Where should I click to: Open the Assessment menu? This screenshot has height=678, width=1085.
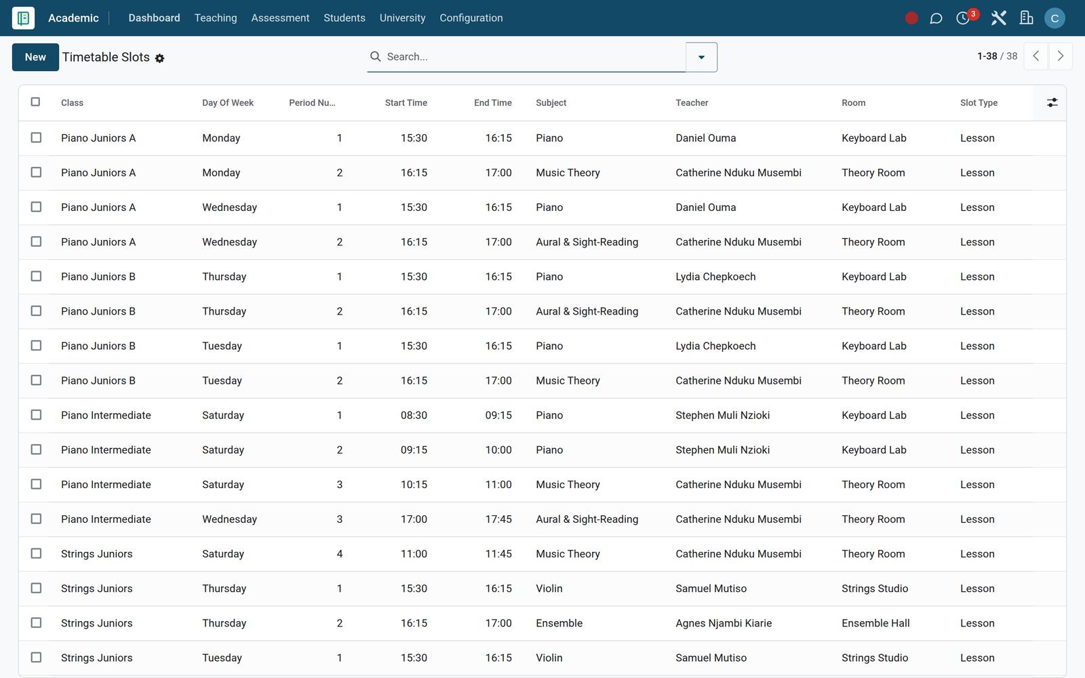280,18
